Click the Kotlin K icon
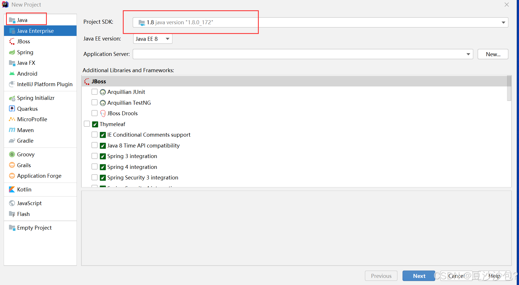519x285 pixels. [12, 189]
